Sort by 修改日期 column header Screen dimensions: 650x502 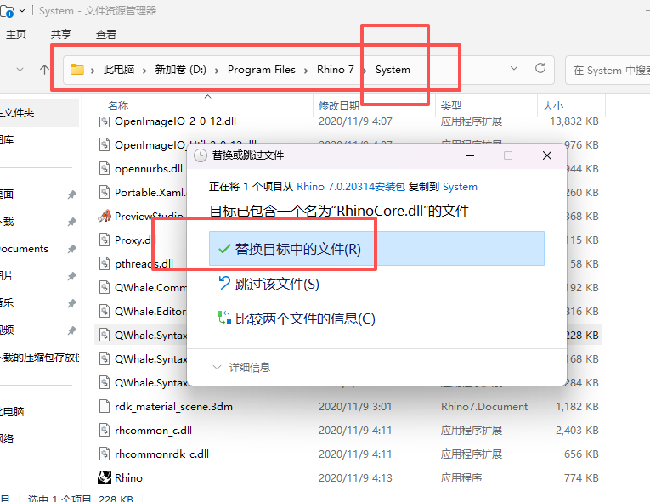[x=339, y=105]
